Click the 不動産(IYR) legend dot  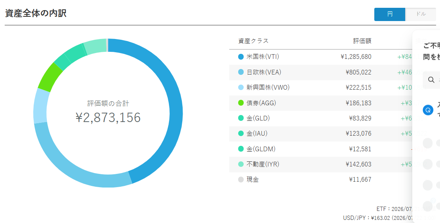241,164
